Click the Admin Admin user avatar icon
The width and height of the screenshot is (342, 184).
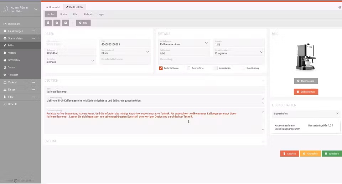tap(6, 9)
